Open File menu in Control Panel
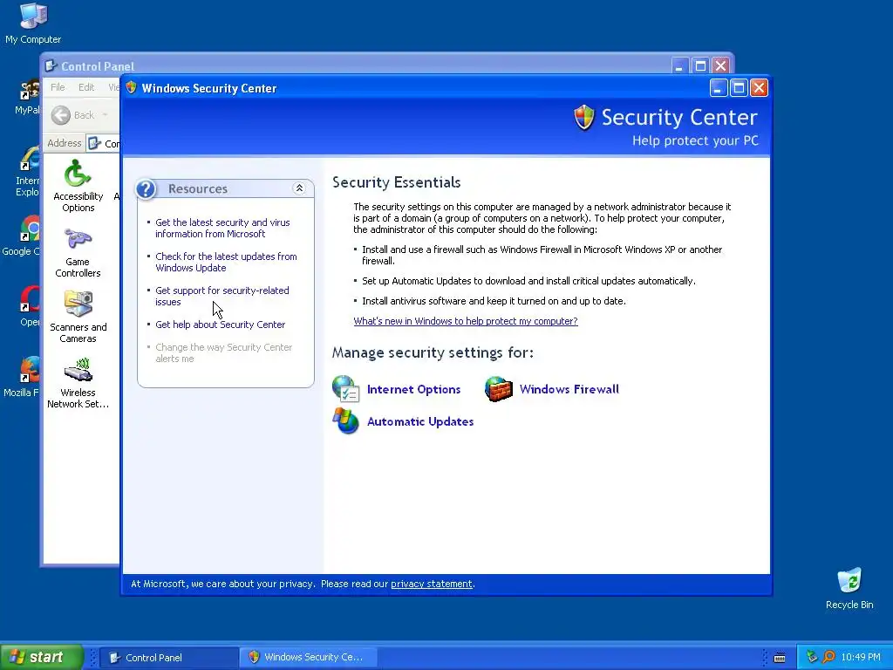This screenshot has width=893, height=670. [x=58, y=87]
